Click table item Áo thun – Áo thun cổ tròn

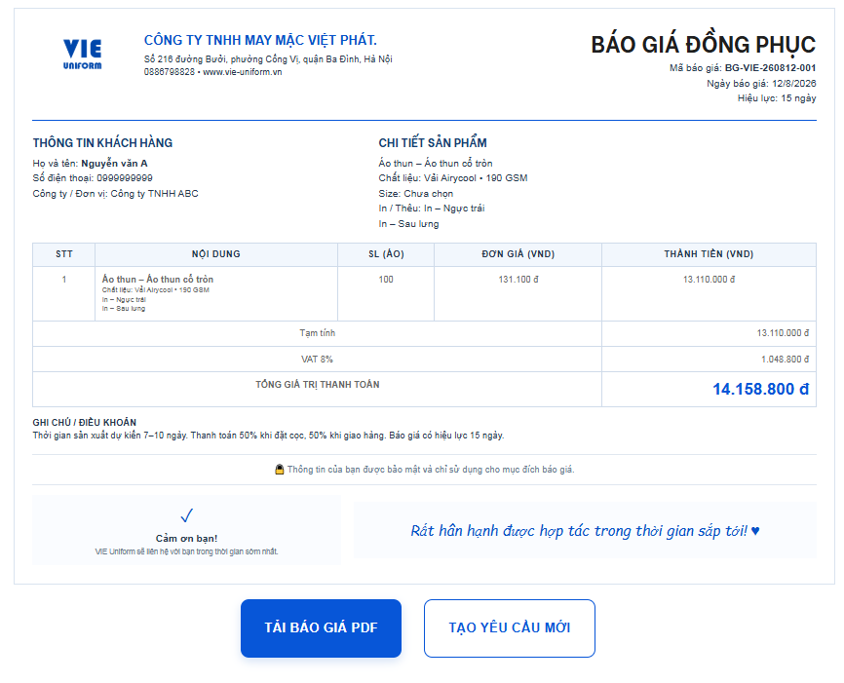pyautogui.click(x=158, y=280)
